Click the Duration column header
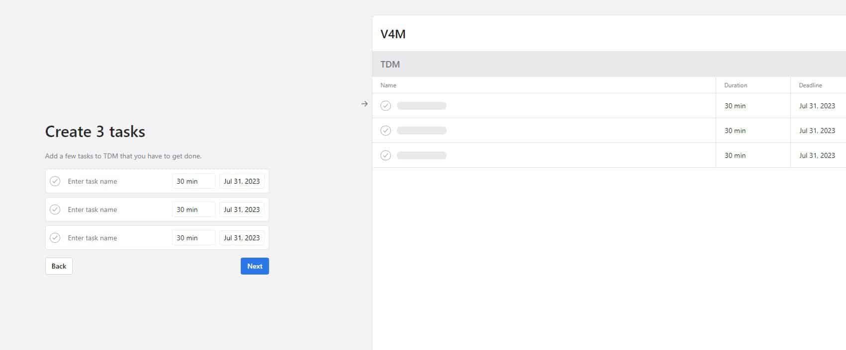Image resolution: width=846 pixels, height=350 pixels. (736, 85)
